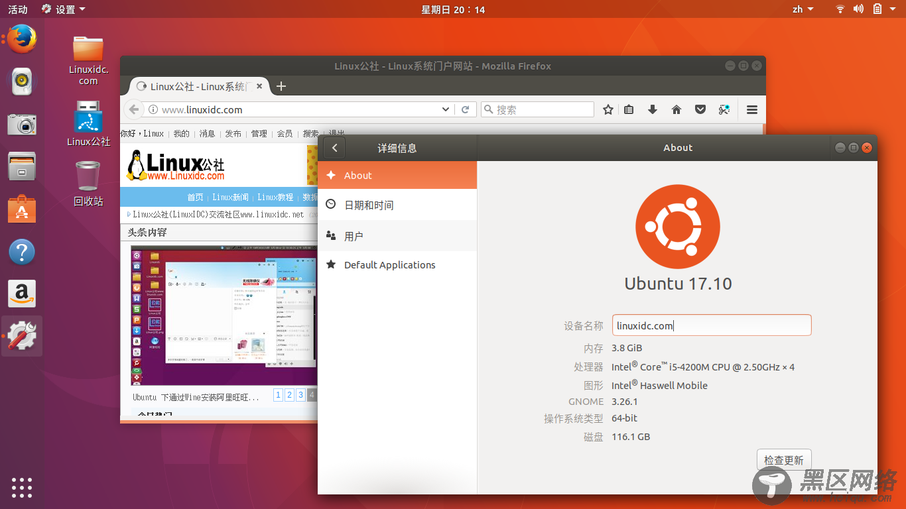Reload the page in Firefox

tap(466, 109)
